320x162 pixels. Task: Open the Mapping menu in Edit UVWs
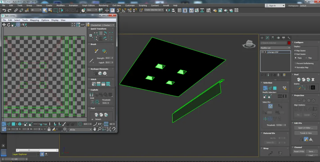click(34, 20)
